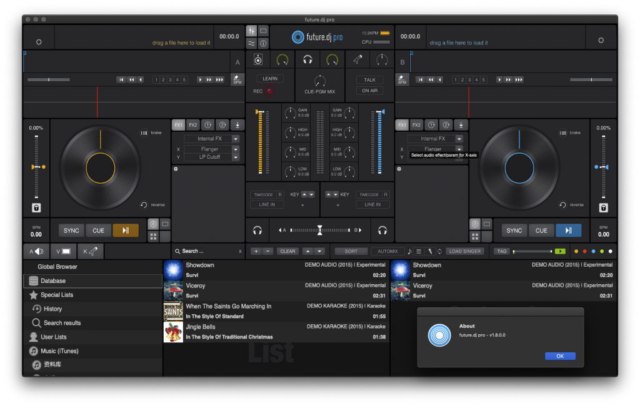Click the LEARN button
The height and width of the screenshot is (406, 640).
click(270, 79)
